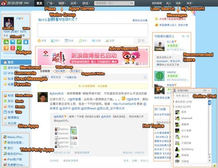Click the magnifier search button in top bar

(131, 3)
